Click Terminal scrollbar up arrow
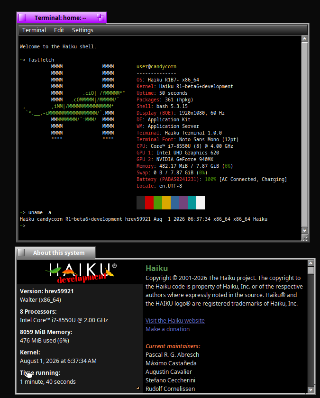The height and width of the screenshot is (398, 320). tap(304, 38)
